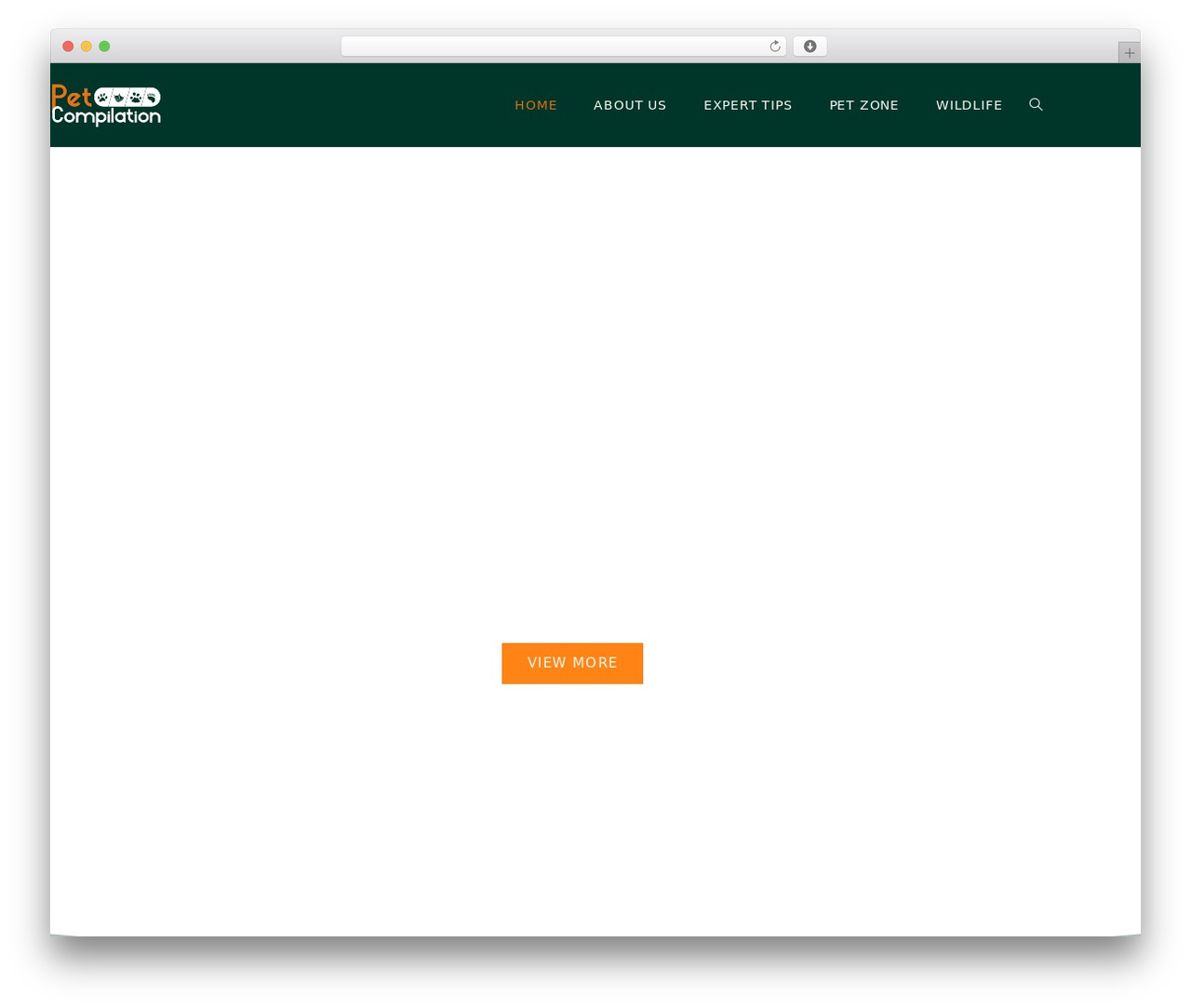1191x1008 pixels.
Task: Go to the Home menu item
Action: point(536,105)
